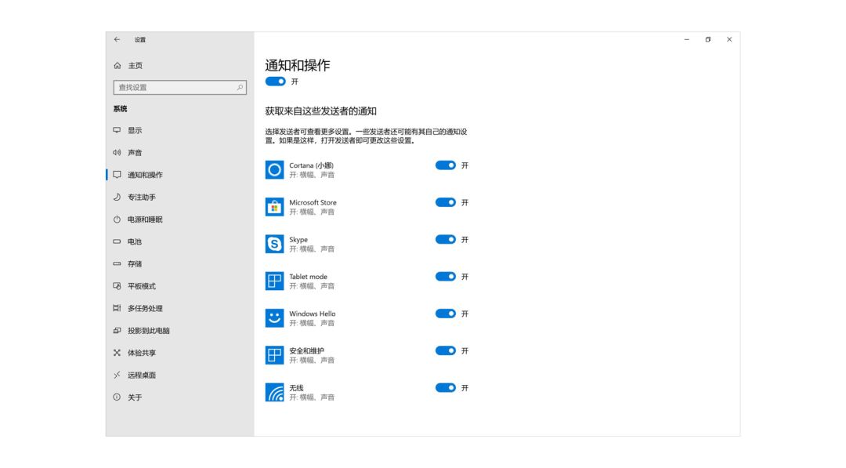Image resolution: width=846 pixels, height=468 pixels.
Task: Click the display monitor icon beside 显示
Action: tap(117, 130)
